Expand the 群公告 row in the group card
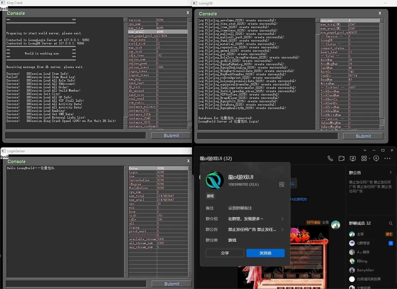This screenshot has height=289, width=397. click(x=282, y=229)
